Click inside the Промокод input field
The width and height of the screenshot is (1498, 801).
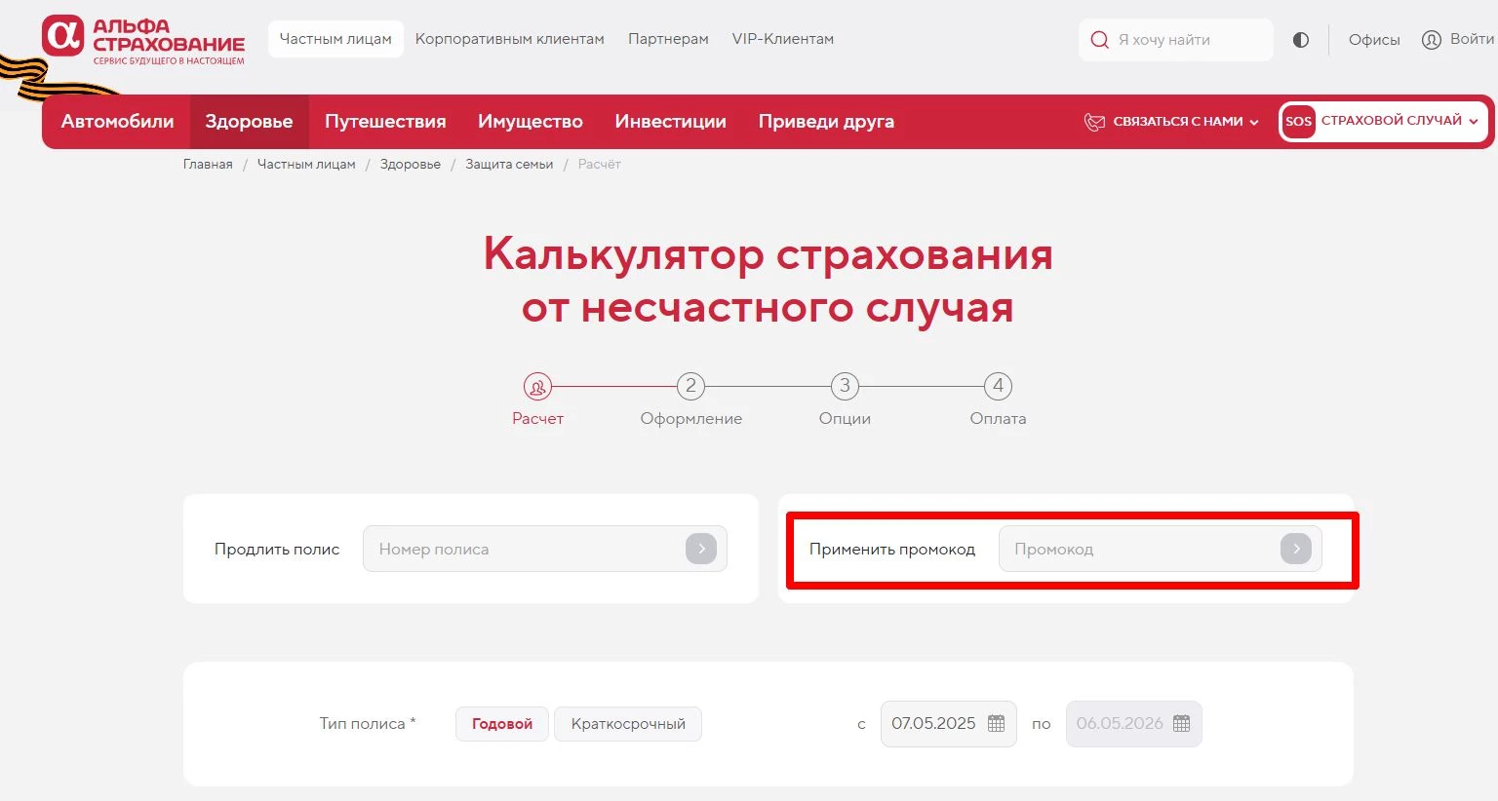tap(1122, 549)
